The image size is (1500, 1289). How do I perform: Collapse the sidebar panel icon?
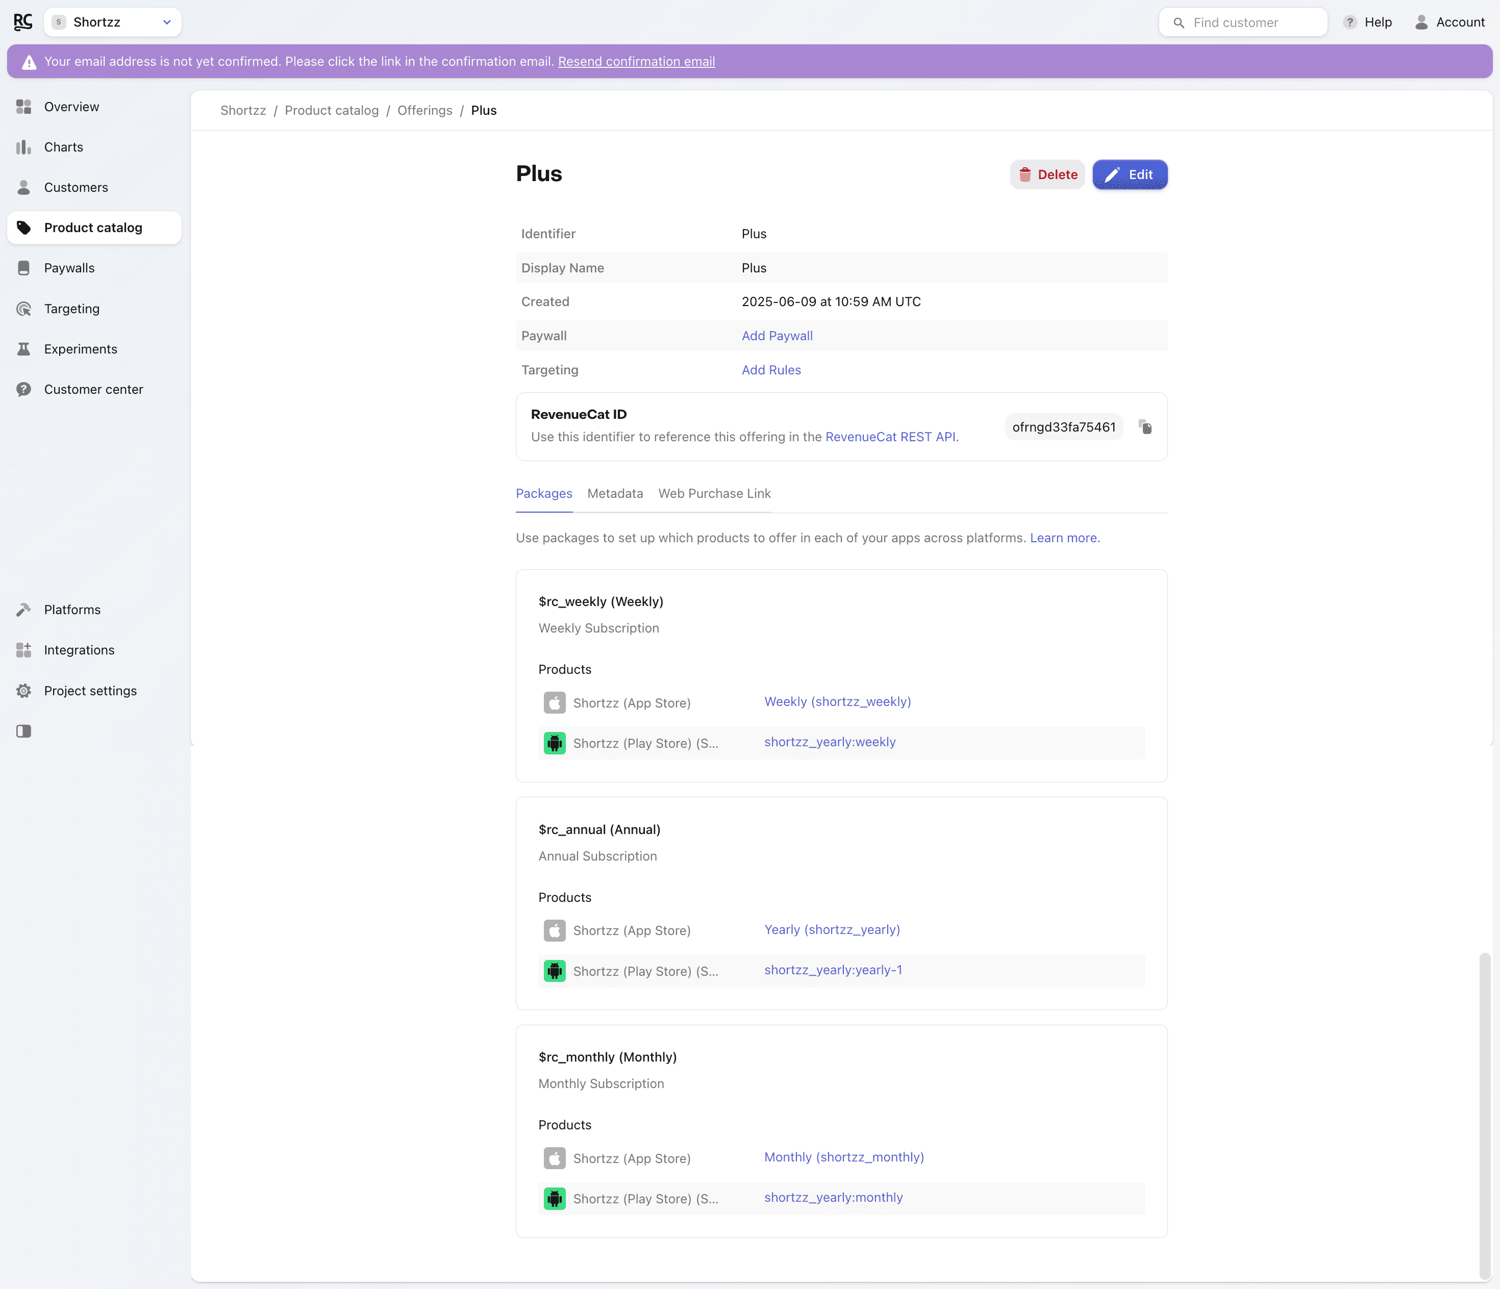click(x=24, y=731)
